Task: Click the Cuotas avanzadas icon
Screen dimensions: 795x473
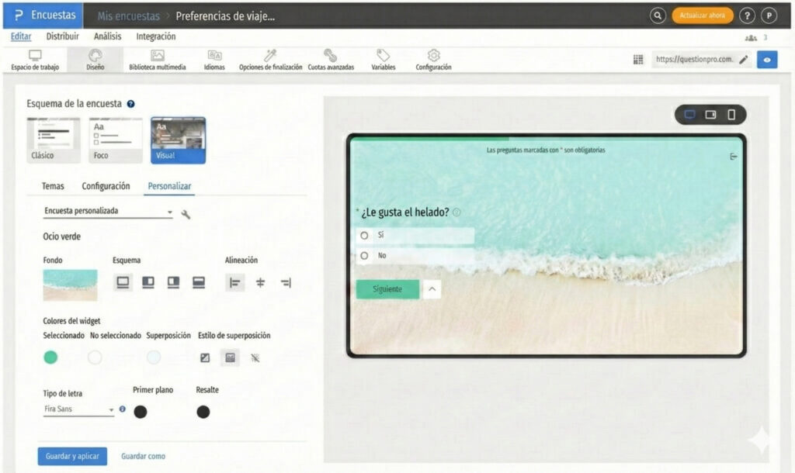Action: [x=332, y=60]
